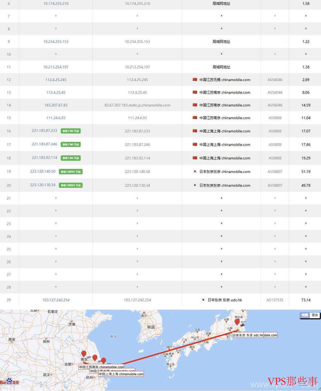Click the 中国江苏南京 chinamobile.com map label
This screenshot has width=321, height=391.
(101, 367)
